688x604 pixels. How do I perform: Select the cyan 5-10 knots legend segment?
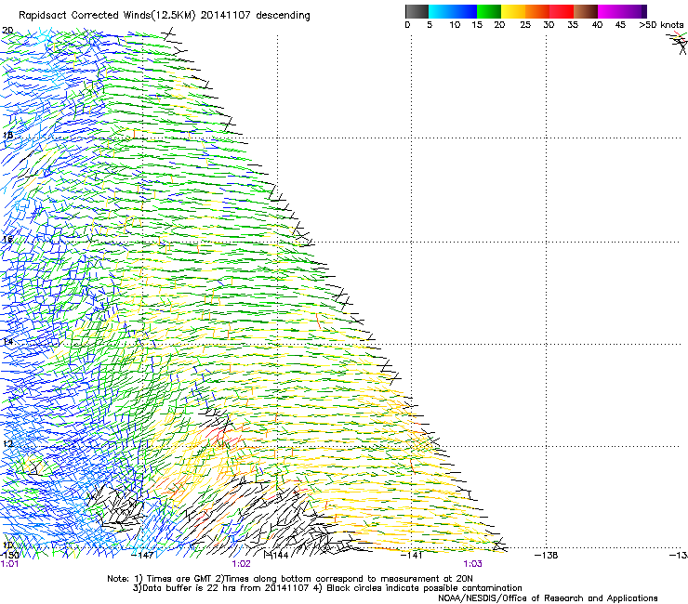pyautogui.click(x=441, y=11)
